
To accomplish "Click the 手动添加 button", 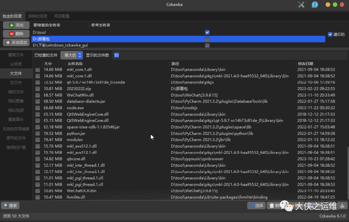I will [x=16, y=42].
